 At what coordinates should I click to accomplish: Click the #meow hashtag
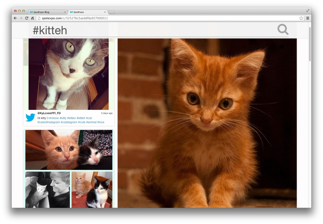[54, 118]
